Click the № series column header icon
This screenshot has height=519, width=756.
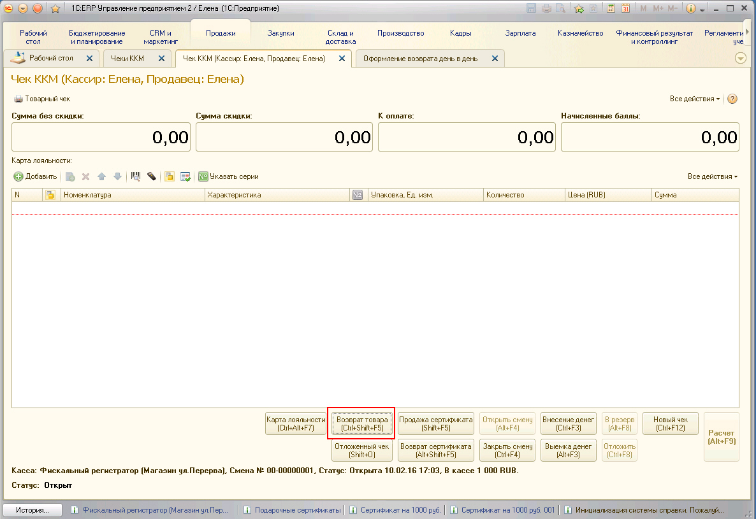(357, 195)
